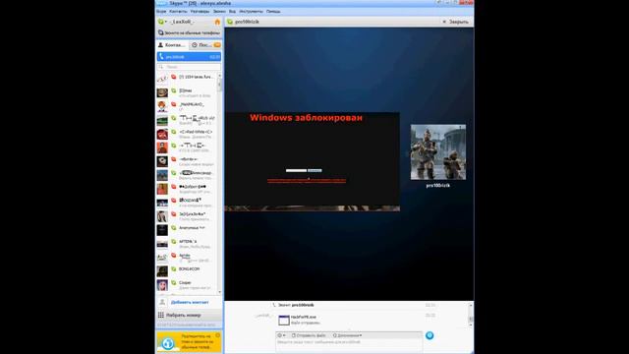Open the Разговоры menu
The height and width of the screenshot is (354, 629).
200,11
